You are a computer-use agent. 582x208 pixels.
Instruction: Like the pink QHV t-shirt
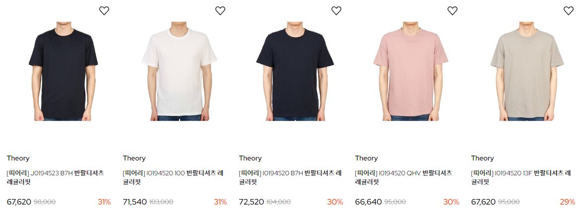point(452,11)
